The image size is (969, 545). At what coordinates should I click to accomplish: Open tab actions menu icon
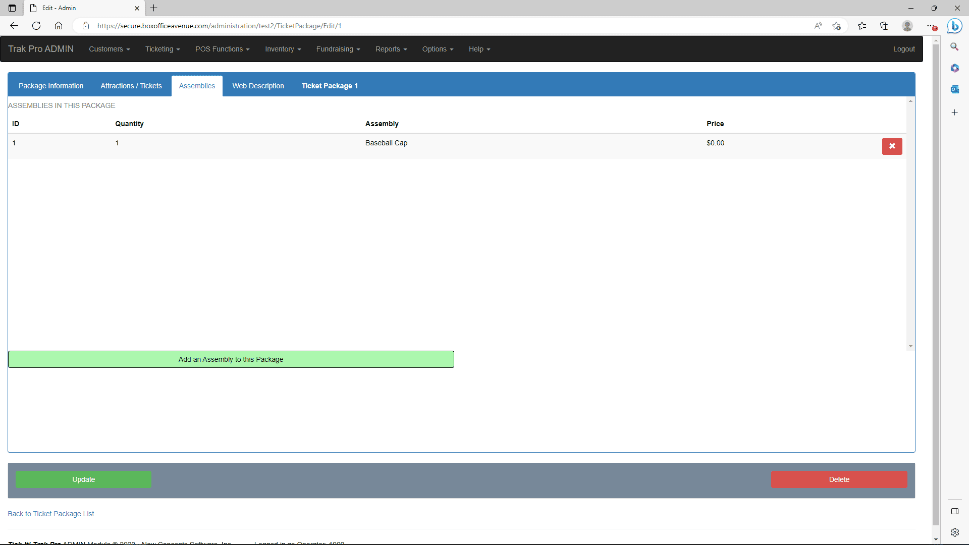[12, 8]
